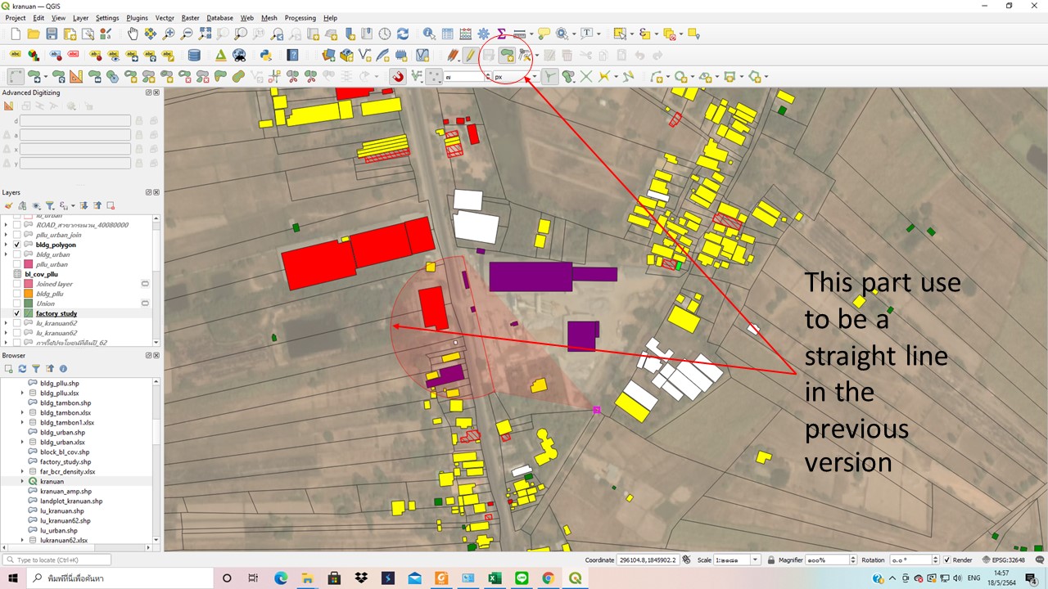Hide the factory_study layer
This screenshot has width=1048, height=589.
click(x=16, y=313)
